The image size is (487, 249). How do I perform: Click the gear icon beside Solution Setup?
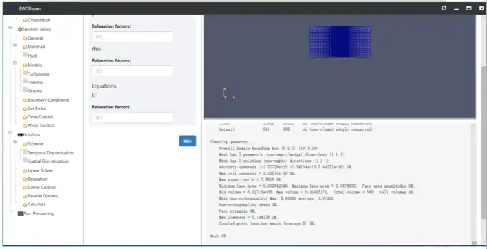(20, 29)
